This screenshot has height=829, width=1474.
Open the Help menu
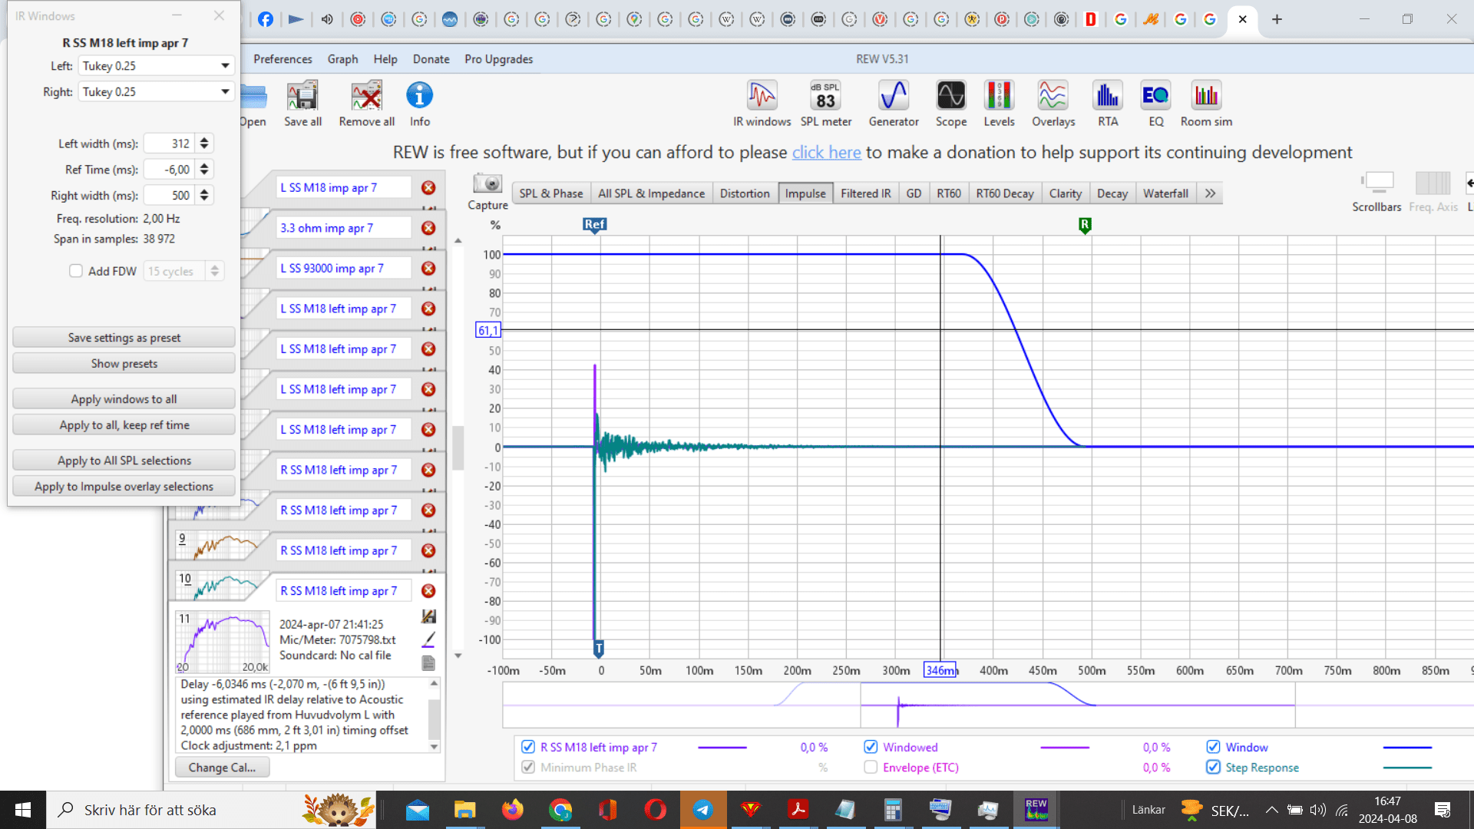[x=385, y=59]
